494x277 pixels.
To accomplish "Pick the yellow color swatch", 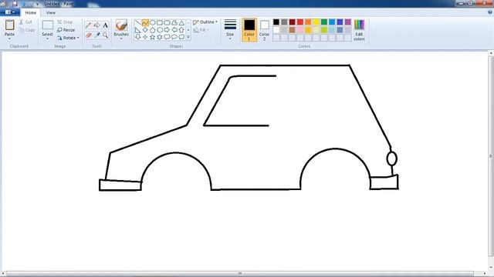I will tap(316, 22).
